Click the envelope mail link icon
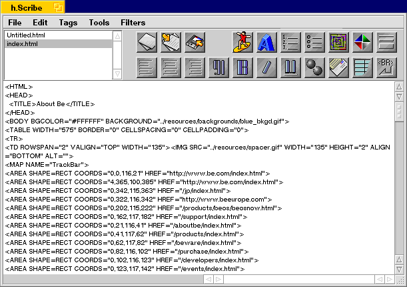Viewport: 407px width, 287px height. (x=338, y=67)
